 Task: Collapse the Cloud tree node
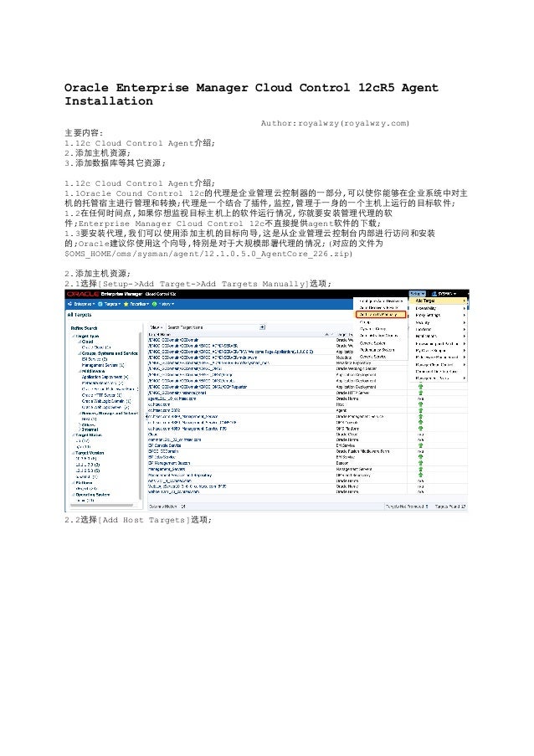click(80, 341)
